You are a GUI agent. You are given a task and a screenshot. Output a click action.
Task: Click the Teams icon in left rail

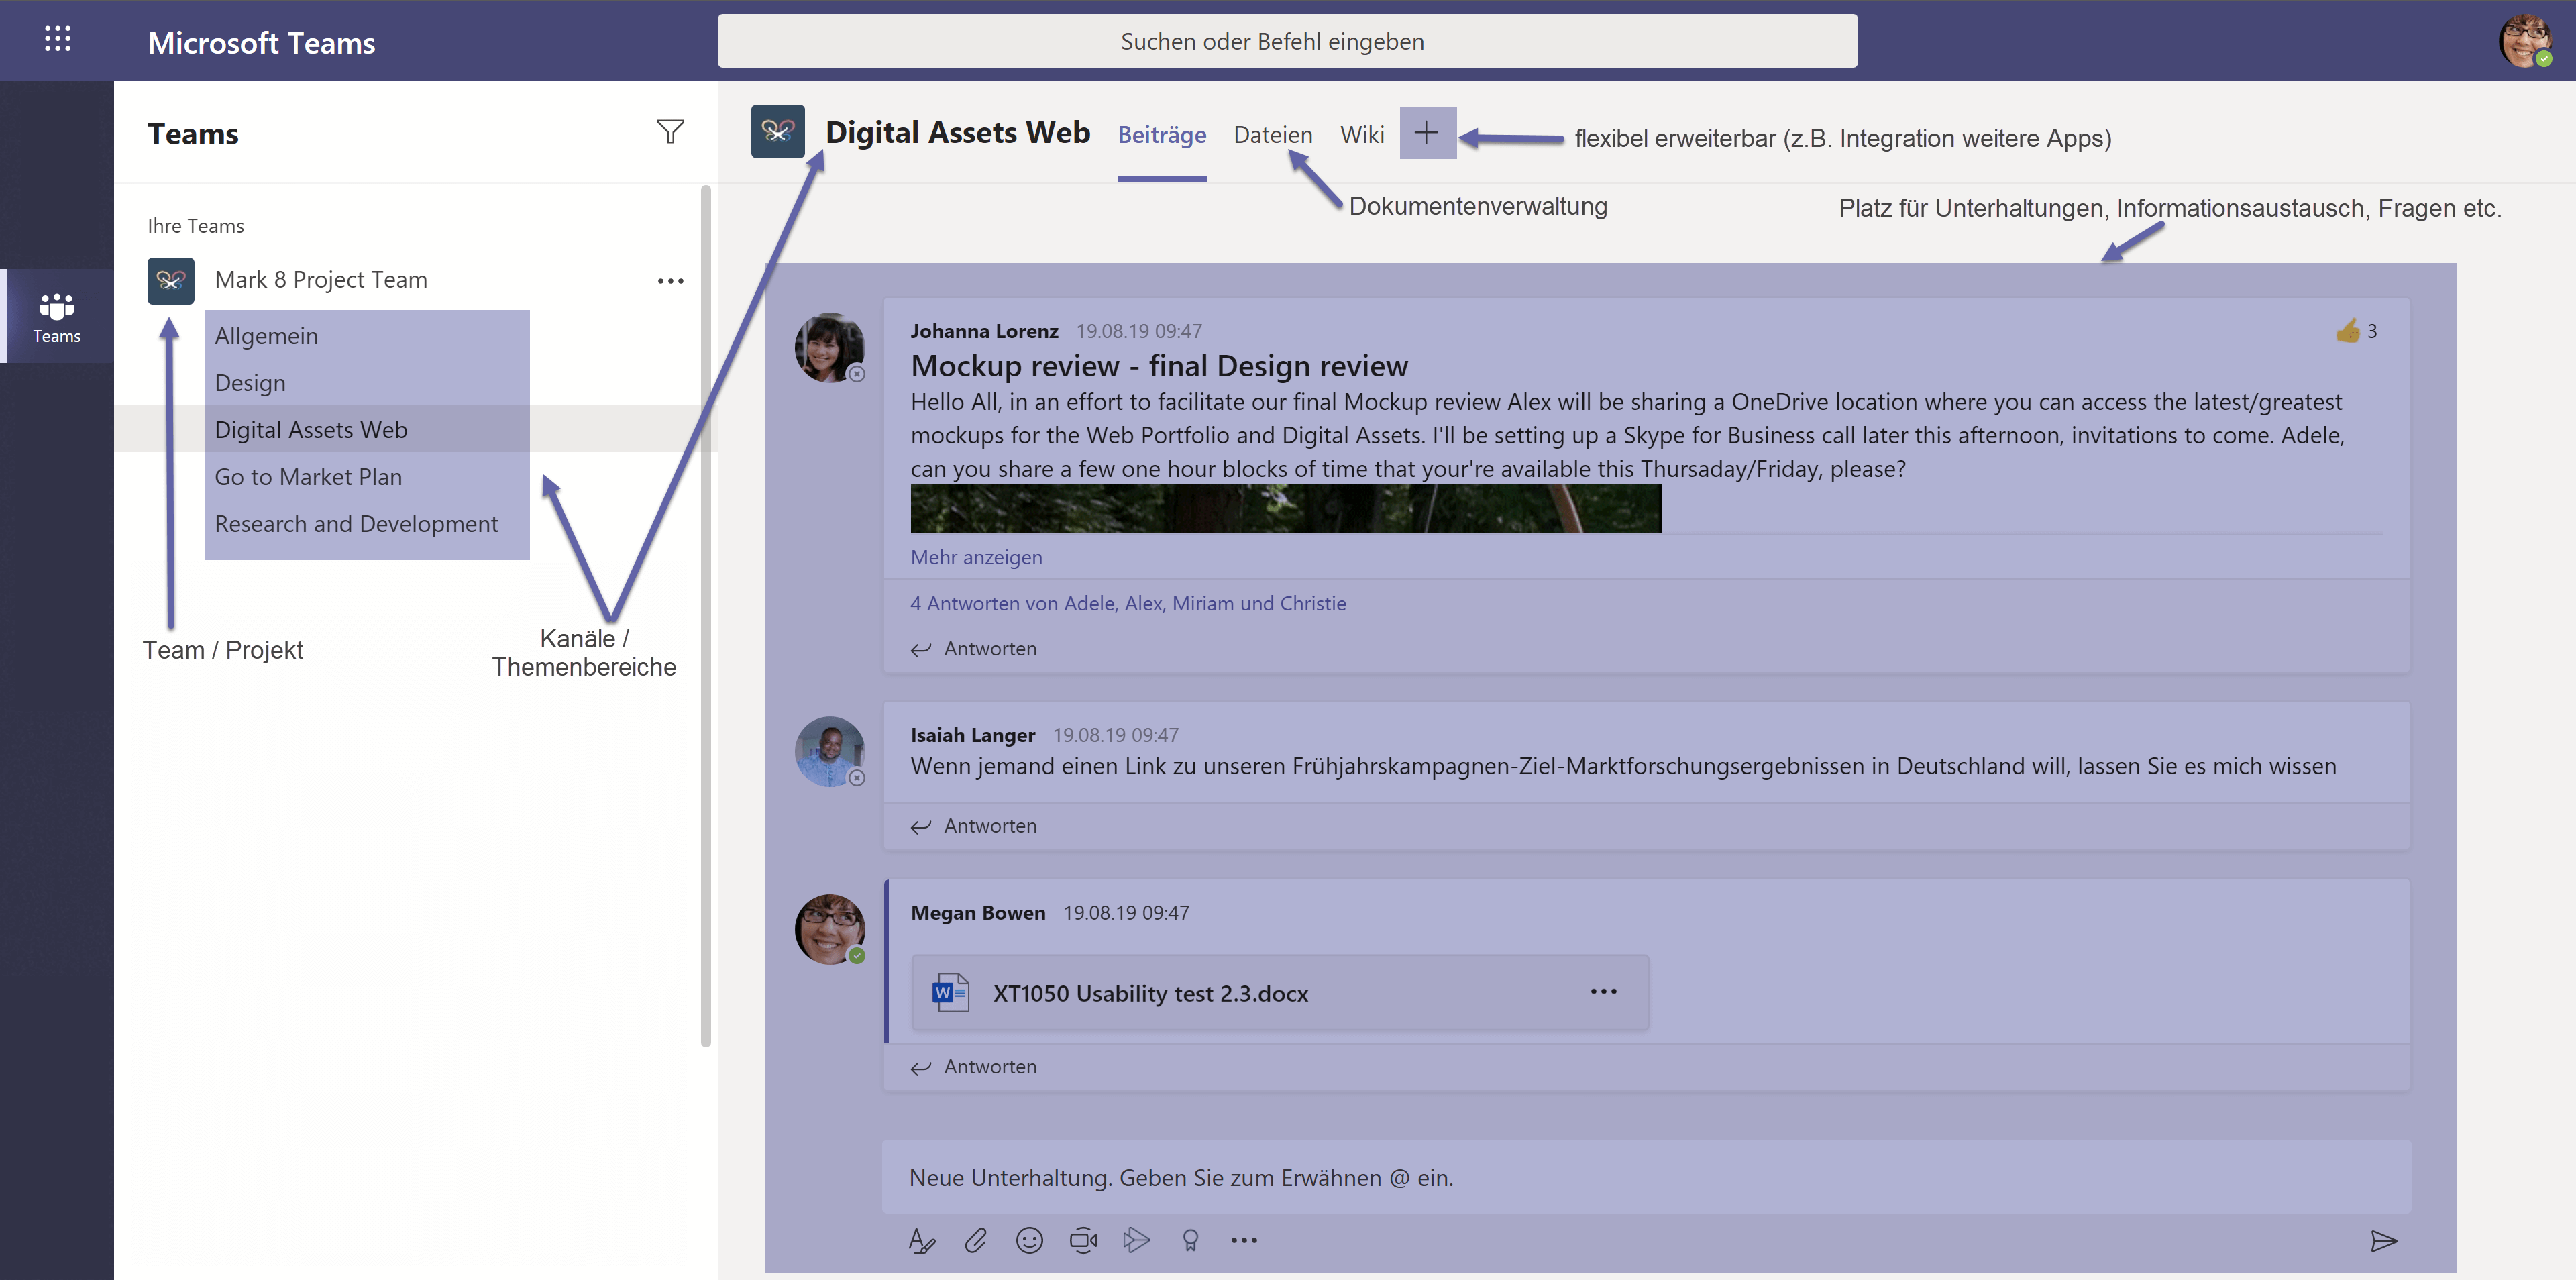tap(57, 317)
